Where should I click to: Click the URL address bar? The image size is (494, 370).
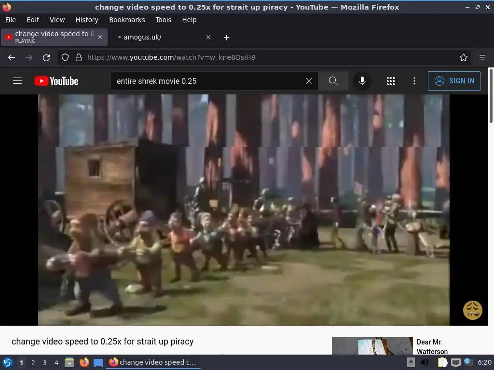[x=264, y=57]
